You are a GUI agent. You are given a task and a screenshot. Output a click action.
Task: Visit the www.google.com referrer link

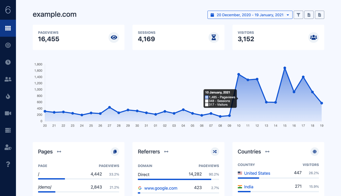(x=161, y=188)
